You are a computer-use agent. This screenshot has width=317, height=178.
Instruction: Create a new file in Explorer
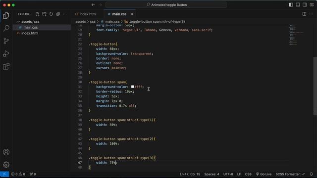(38, 14)
